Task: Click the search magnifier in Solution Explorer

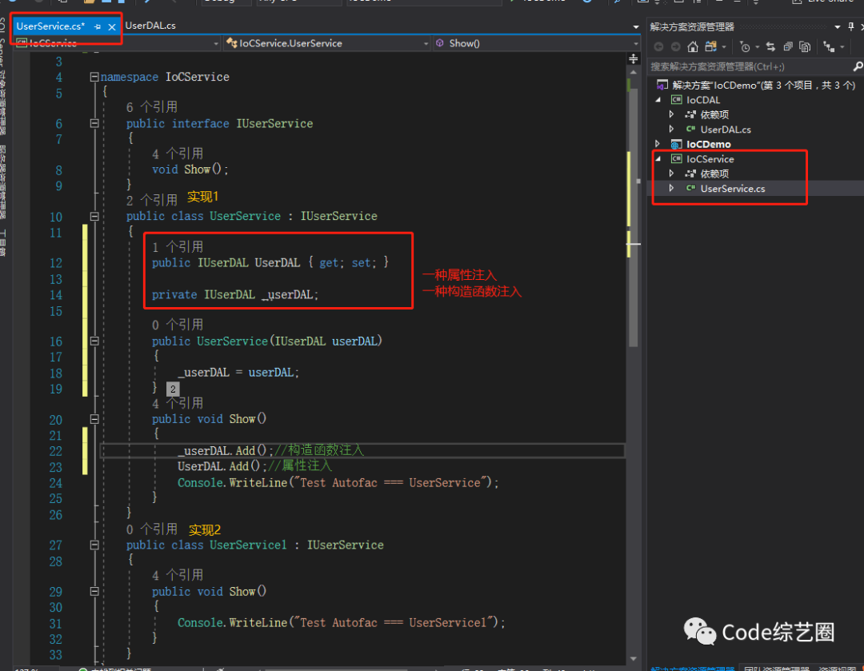Action: tap(858, 66)
